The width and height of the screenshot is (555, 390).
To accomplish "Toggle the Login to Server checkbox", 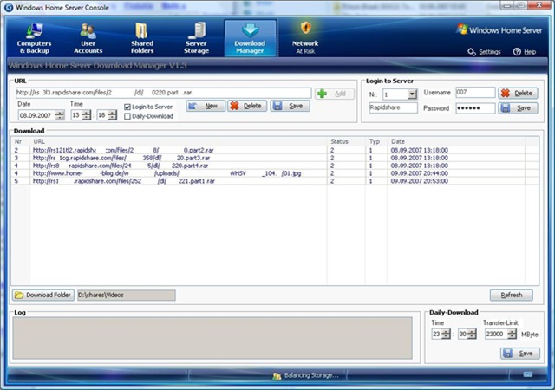I will (127, 107).
